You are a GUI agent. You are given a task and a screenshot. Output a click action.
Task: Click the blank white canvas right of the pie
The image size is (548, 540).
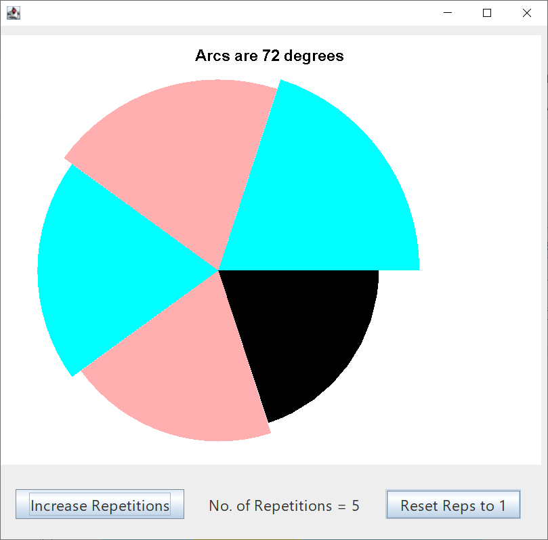481,271
